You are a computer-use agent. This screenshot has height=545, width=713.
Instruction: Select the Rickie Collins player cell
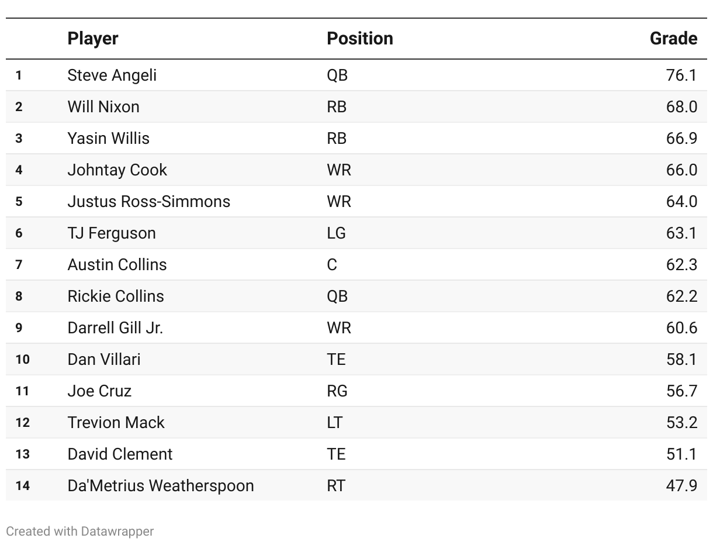(x=116, y=296)
